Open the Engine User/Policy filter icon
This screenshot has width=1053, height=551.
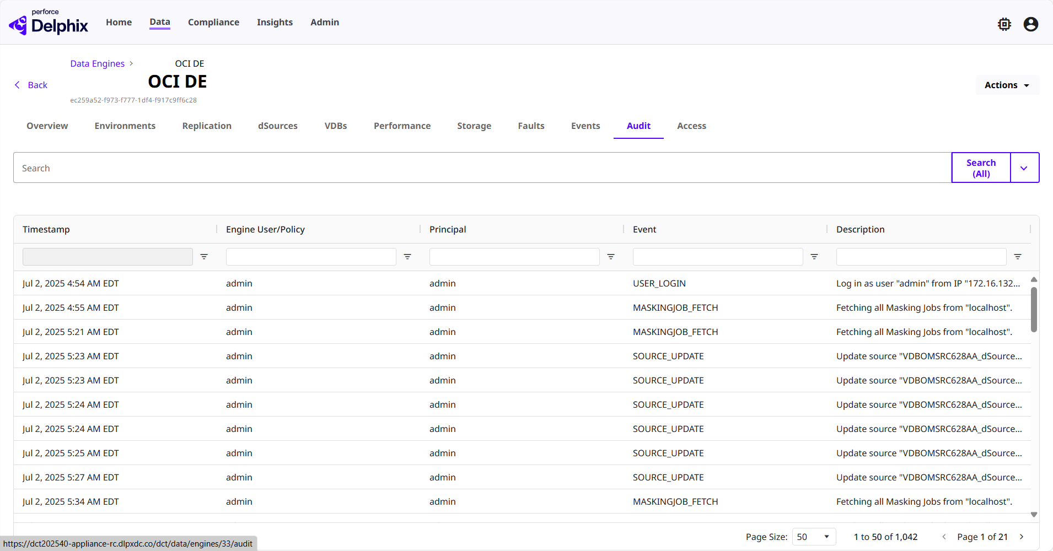pyautogui.click(x=407, y=257)
